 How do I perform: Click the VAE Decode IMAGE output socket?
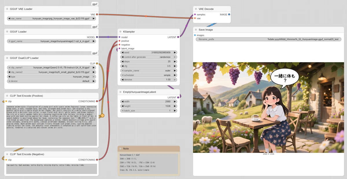229,14
